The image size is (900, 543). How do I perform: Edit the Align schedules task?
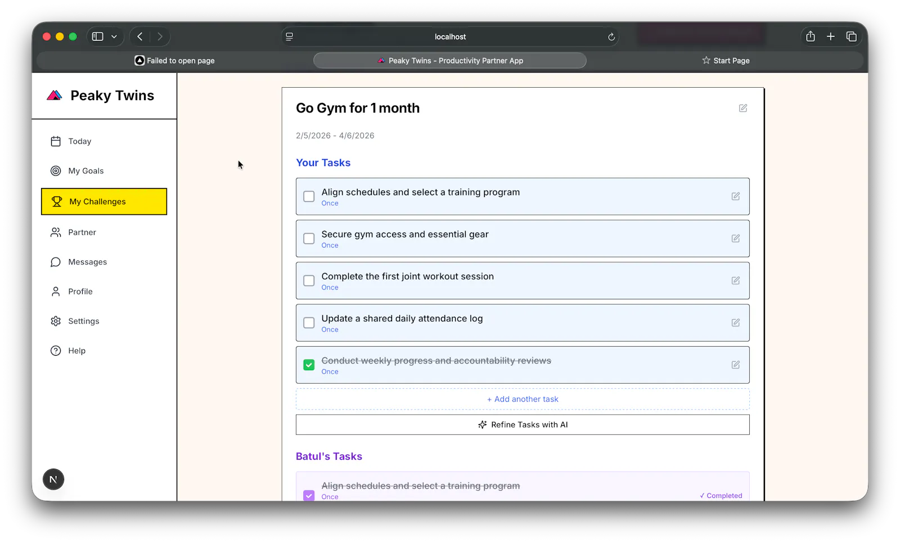pos(735,196)
